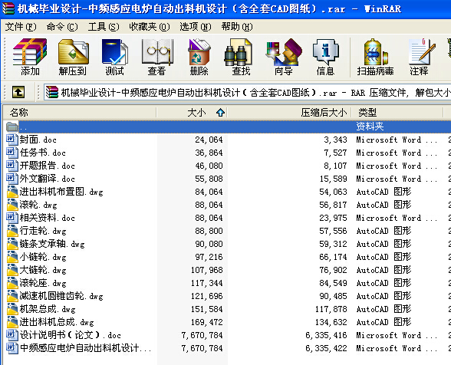The image size is (451, 365).
Task: Sort by the 类型 column header
Action: tap(397, 113)
